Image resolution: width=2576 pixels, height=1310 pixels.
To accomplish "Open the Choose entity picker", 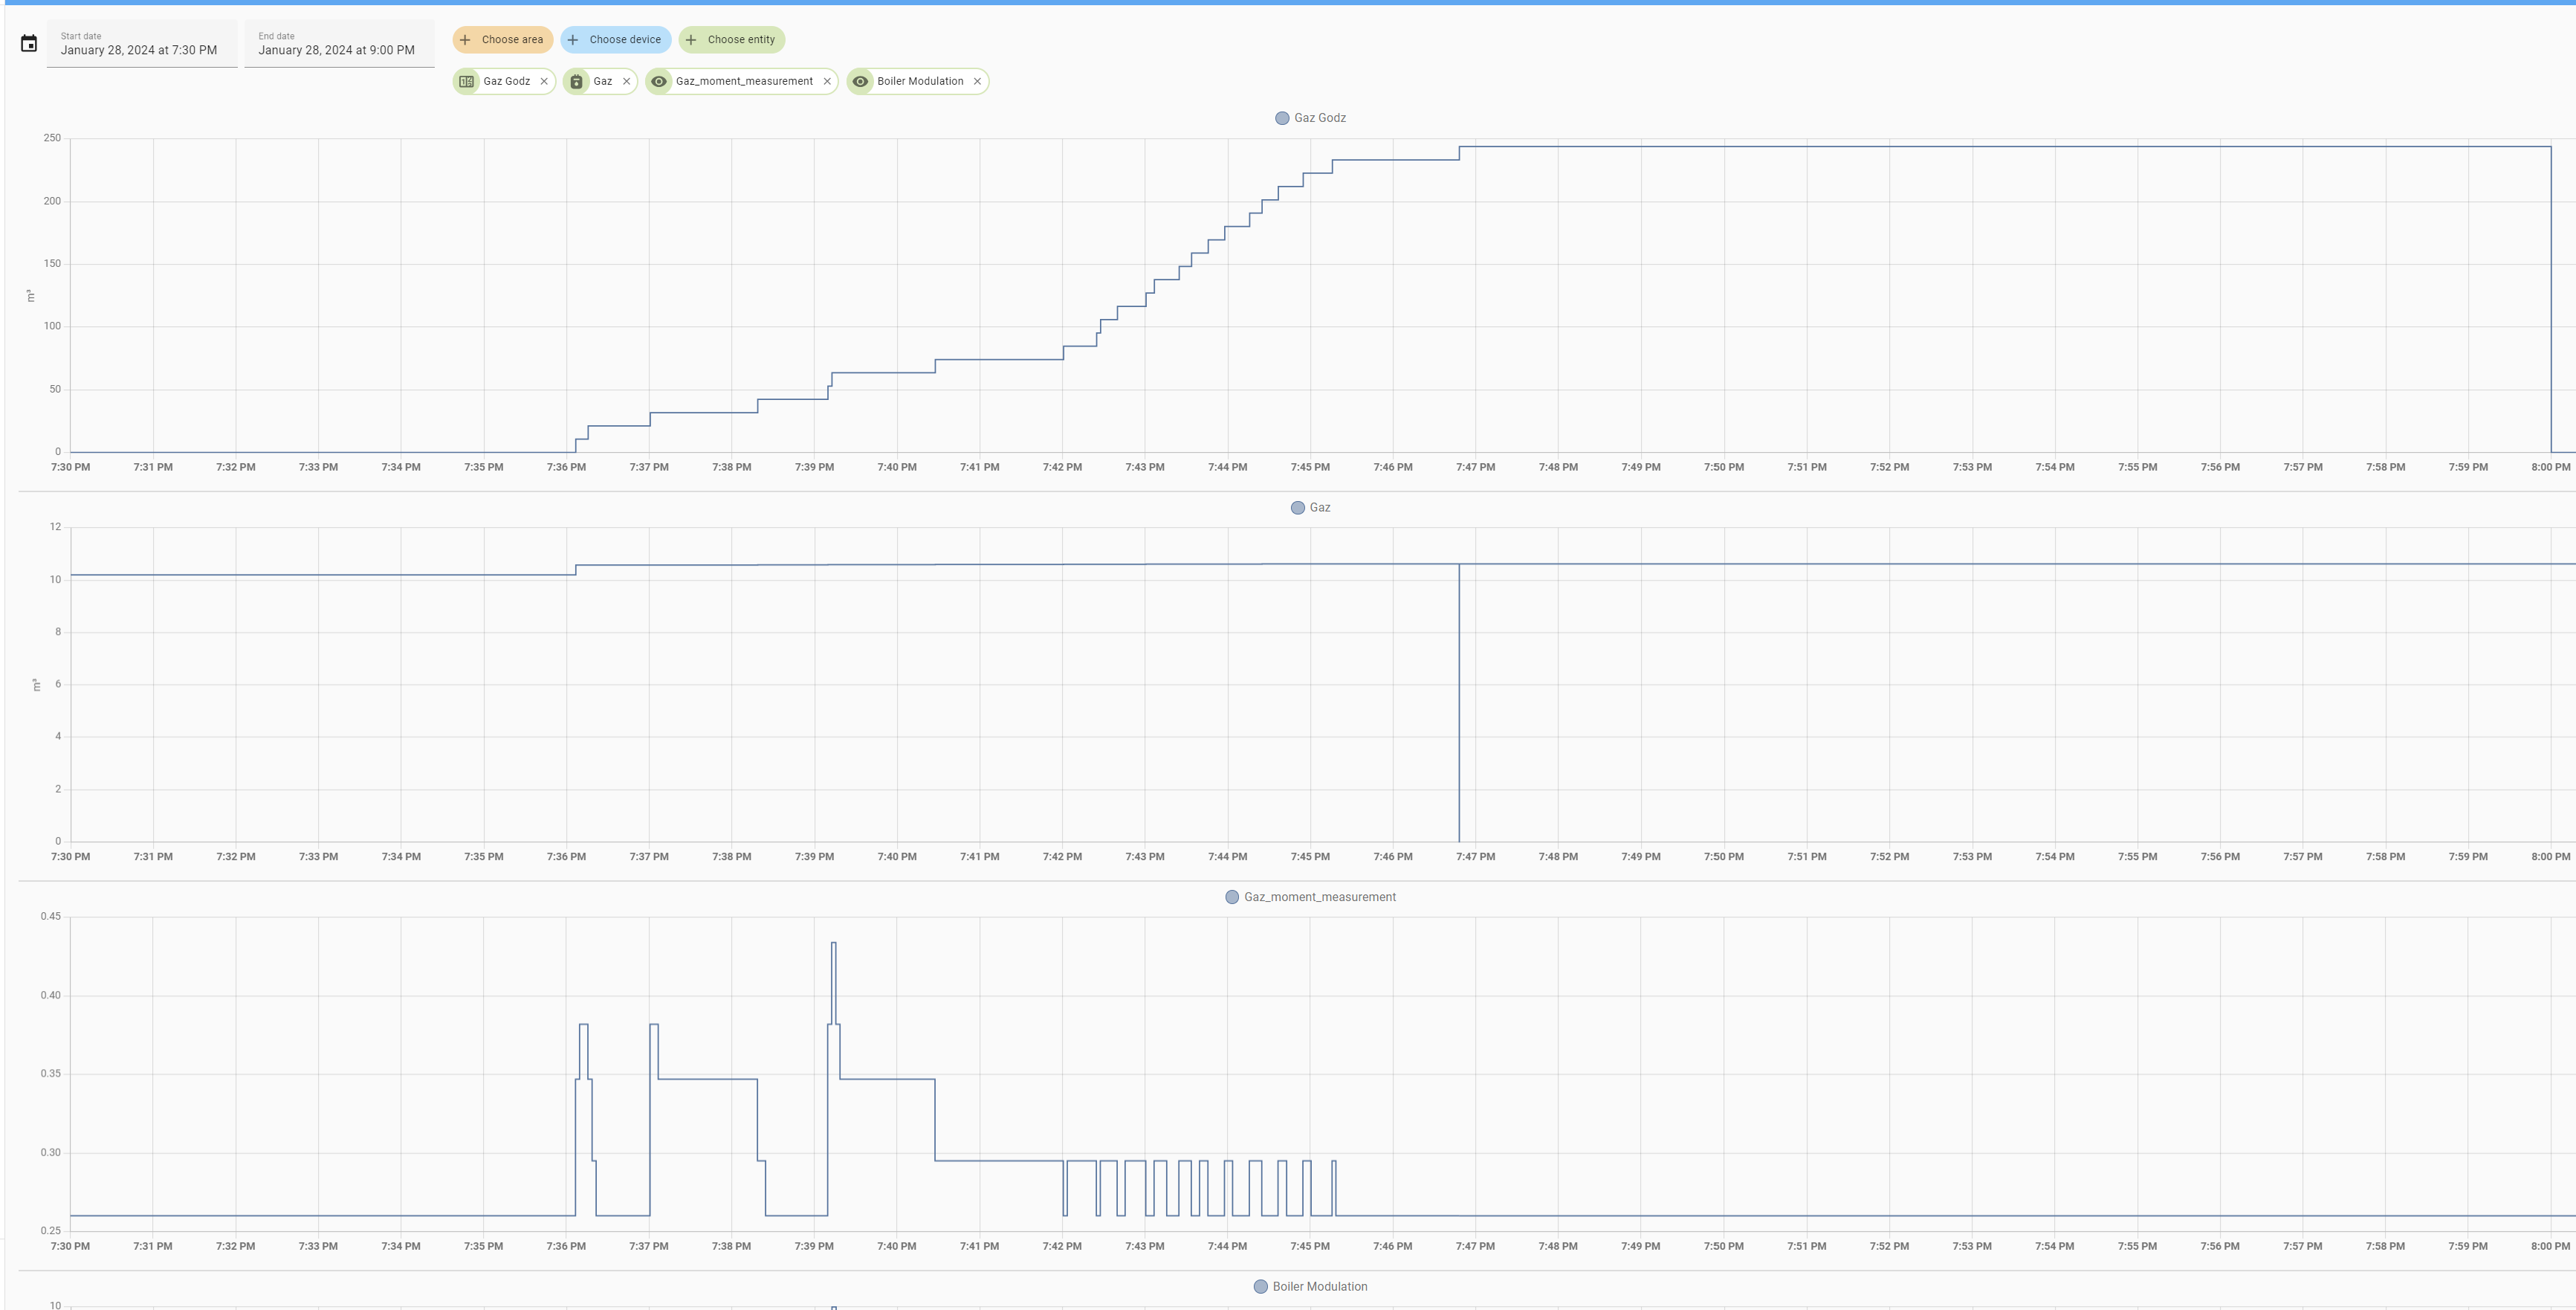I will point(731,40).
